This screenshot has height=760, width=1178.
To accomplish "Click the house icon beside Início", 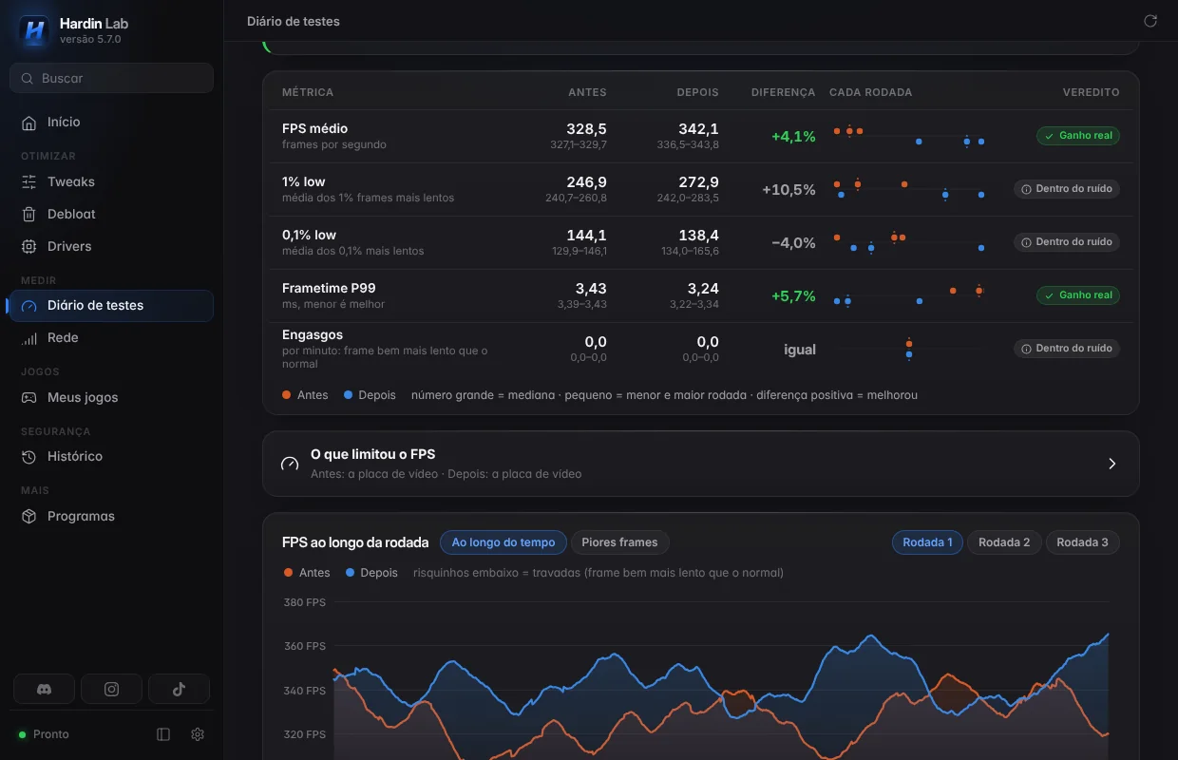I will 29,122.
